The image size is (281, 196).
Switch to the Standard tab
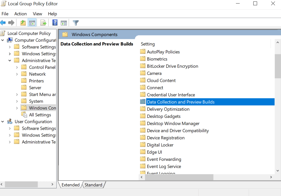(93, 185)
